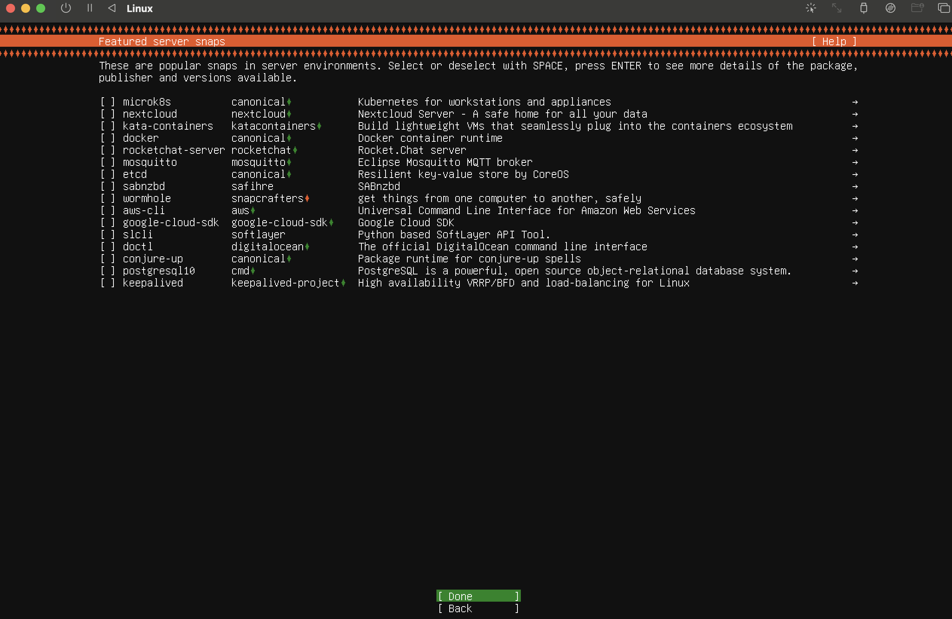Image resolution: width=952 pixels, height=619 pixels.
Task: Open the Help menu in header
Action: (834, 41)
